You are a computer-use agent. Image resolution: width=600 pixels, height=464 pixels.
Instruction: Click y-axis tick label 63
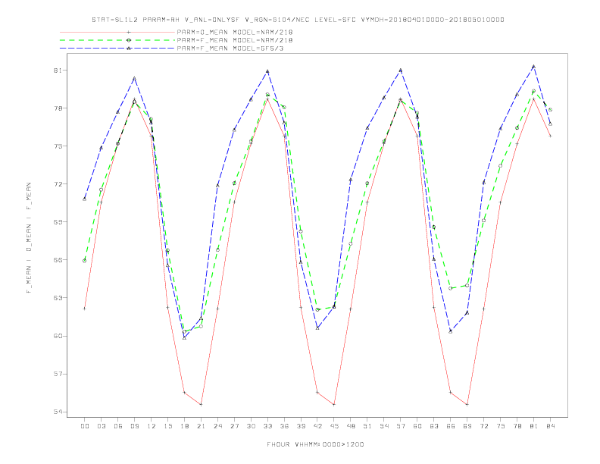click(x=58, y=298)
